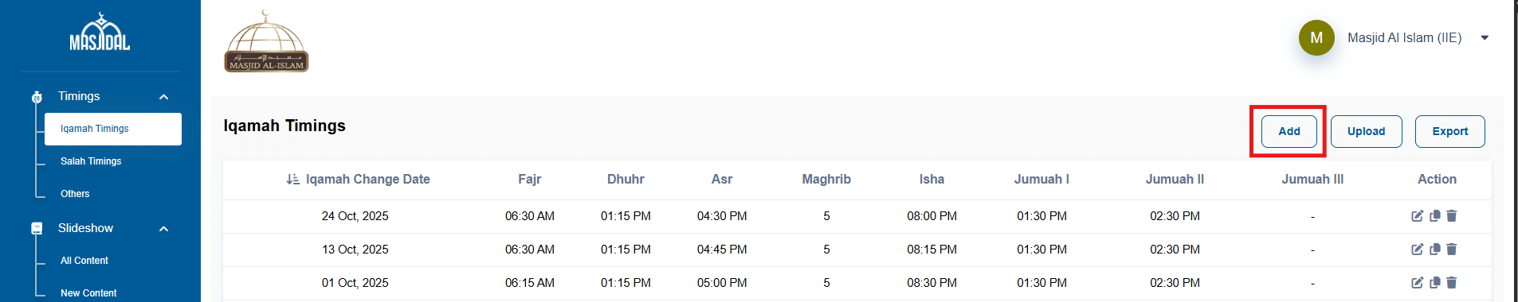
Task: Edit the 01 Oct, 2025 iqamah row
Action: click(x=1417, y=283)
